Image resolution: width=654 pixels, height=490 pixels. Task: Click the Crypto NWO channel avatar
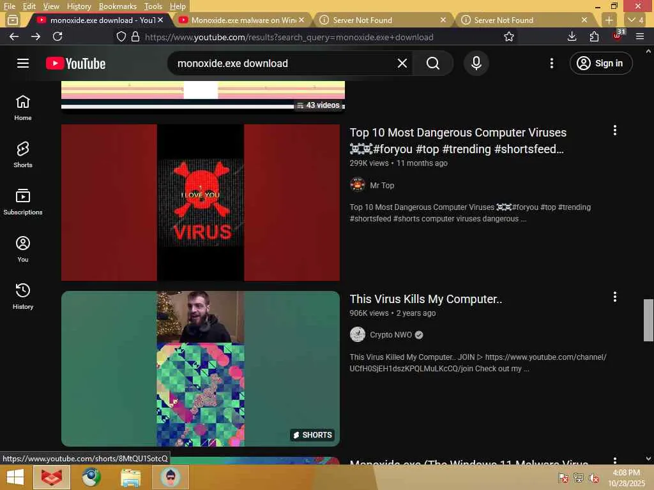click(x=358, y=334)
